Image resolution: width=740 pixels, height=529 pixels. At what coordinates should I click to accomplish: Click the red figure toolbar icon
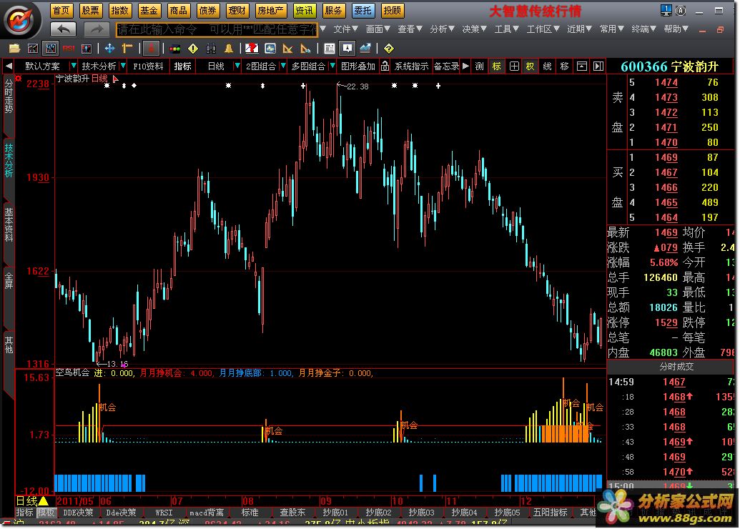click(x=151, y=49)
